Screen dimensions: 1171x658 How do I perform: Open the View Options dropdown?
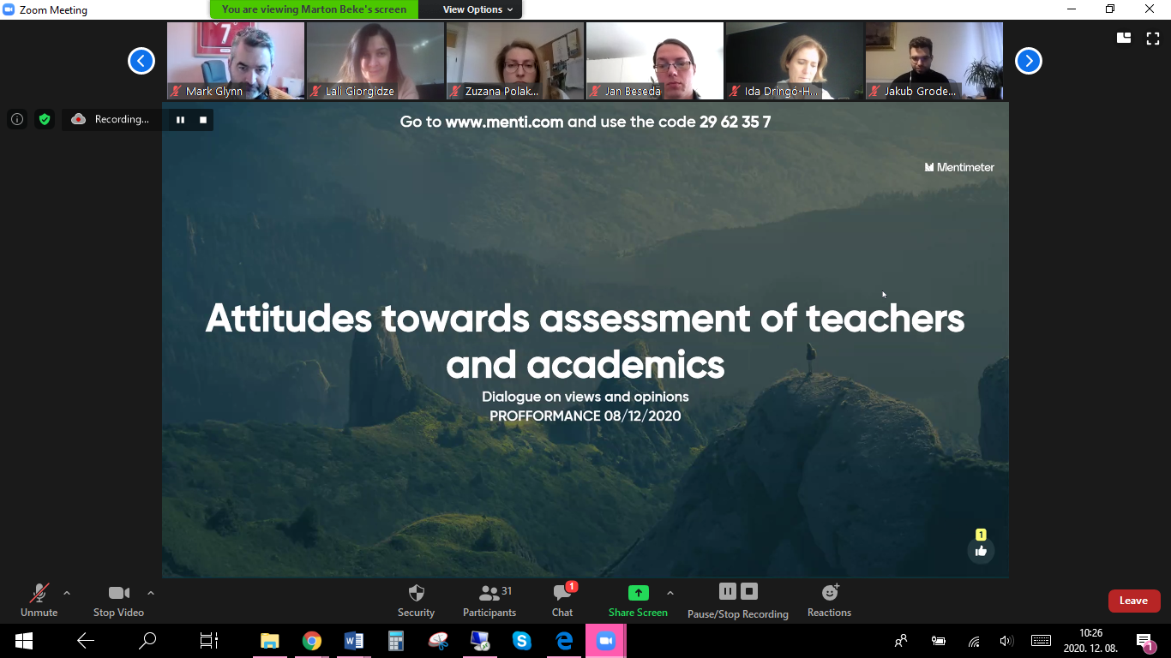[477, 9]
